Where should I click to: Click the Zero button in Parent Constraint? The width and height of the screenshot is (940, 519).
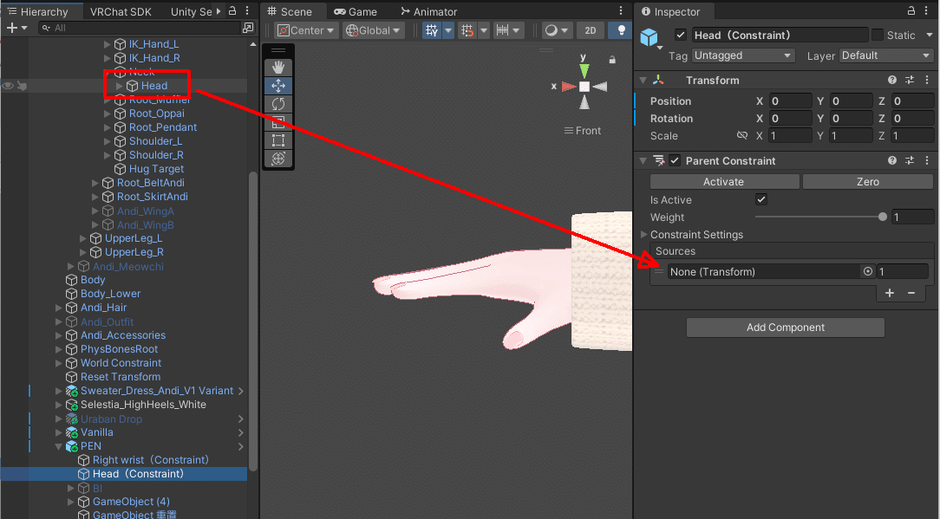(x=867, y=181)
